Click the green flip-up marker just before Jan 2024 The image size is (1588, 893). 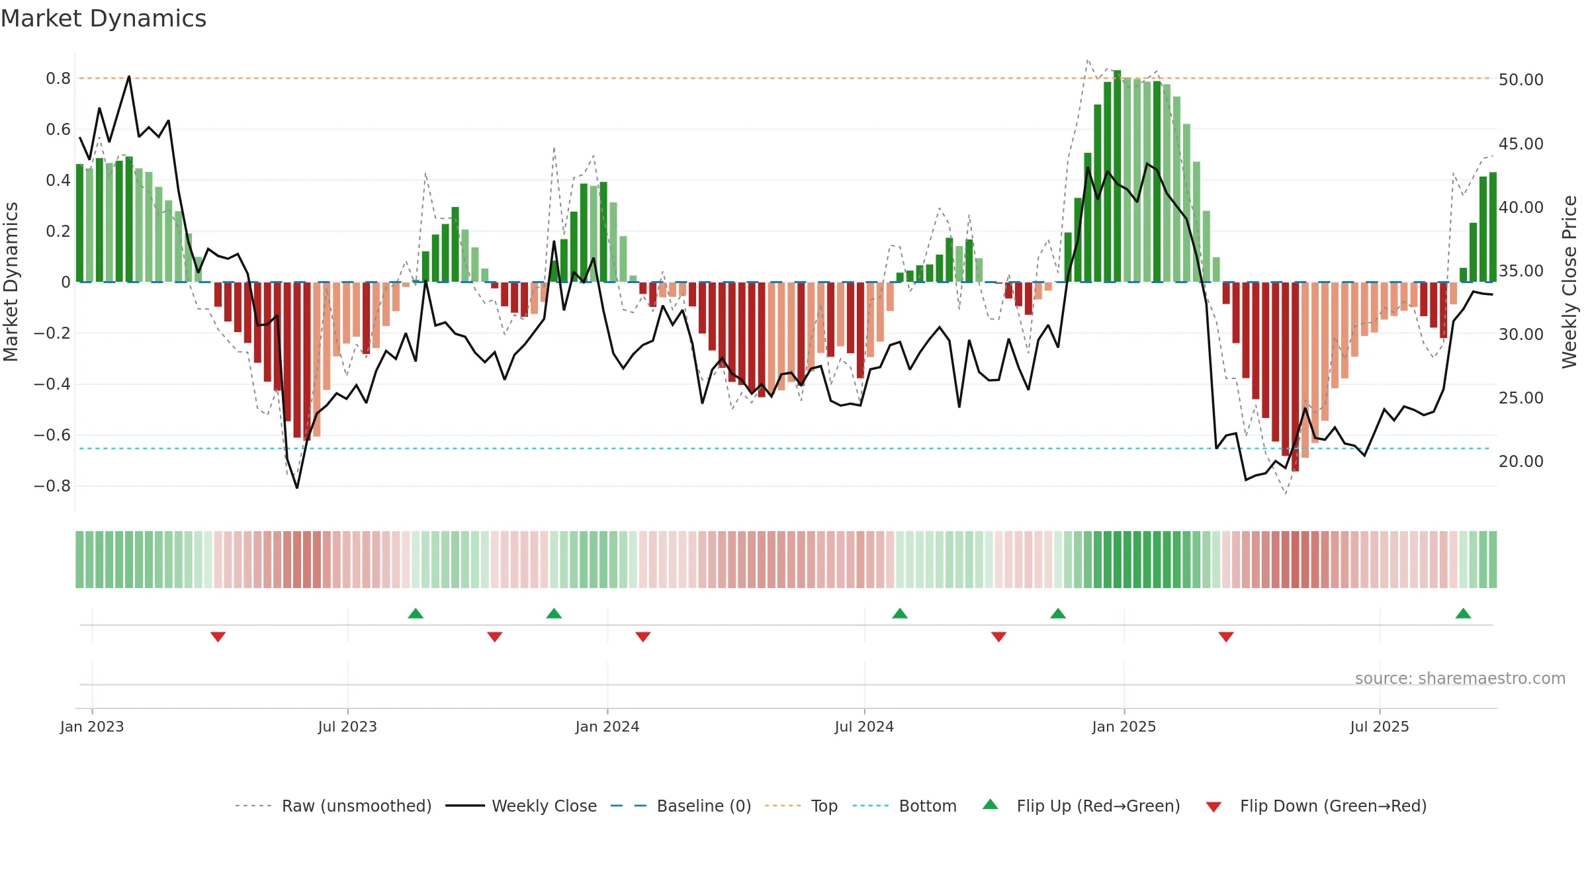pyautogui.click(x=554, y=613)
